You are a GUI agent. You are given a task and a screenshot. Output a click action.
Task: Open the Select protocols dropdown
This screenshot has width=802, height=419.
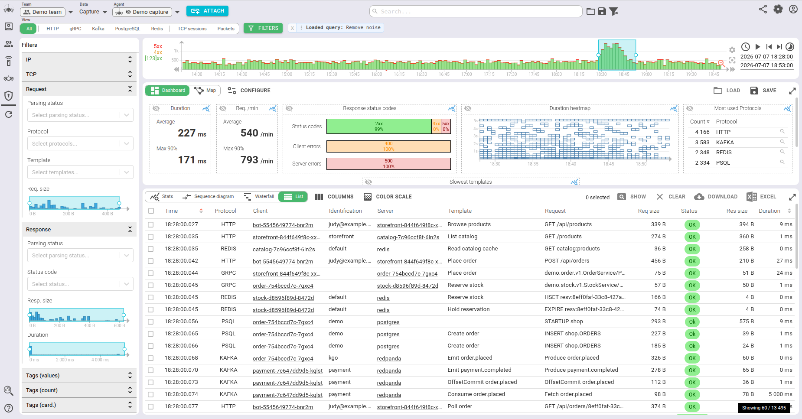click(x=80, y=144)
